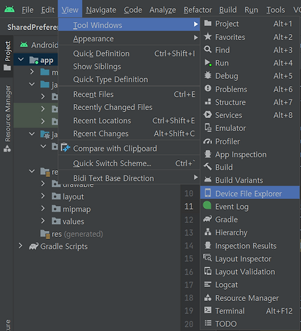
Task: Click the Layout Validation icon
Action: pos(208,272)
